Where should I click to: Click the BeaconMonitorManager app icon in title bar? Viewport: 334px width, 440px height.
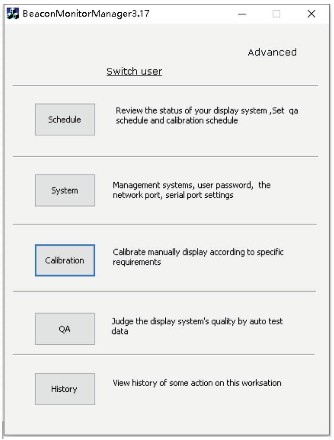click(13, 14)
